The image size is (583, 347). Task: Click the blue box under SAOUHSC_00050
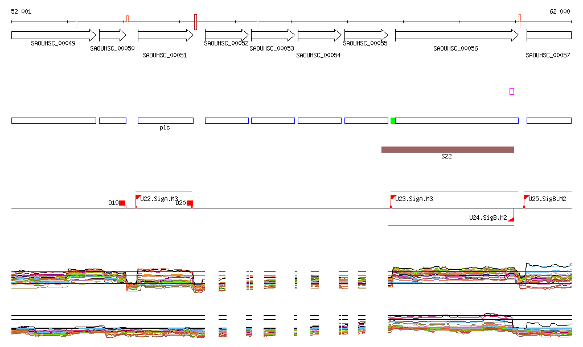pos(113,120)
